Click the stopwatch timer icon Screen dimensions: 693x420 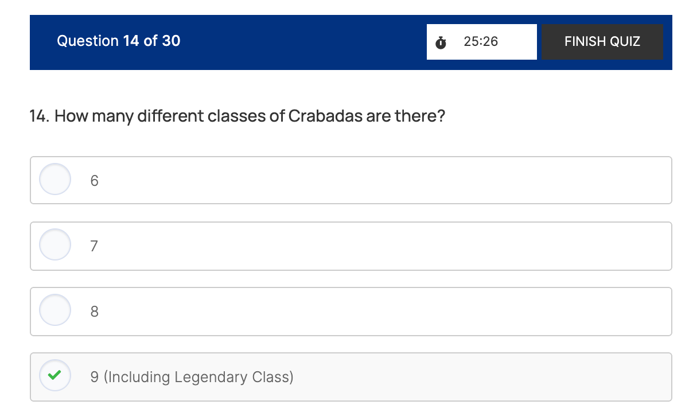tap(441, 42)
